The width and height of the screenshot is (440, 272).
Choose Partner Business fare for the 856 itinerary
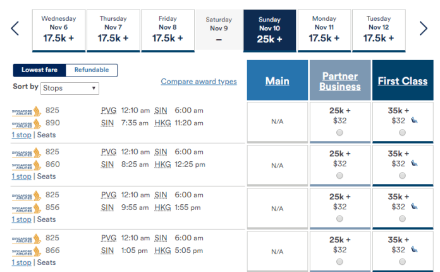pyautogui.click(x=340, y=218)
